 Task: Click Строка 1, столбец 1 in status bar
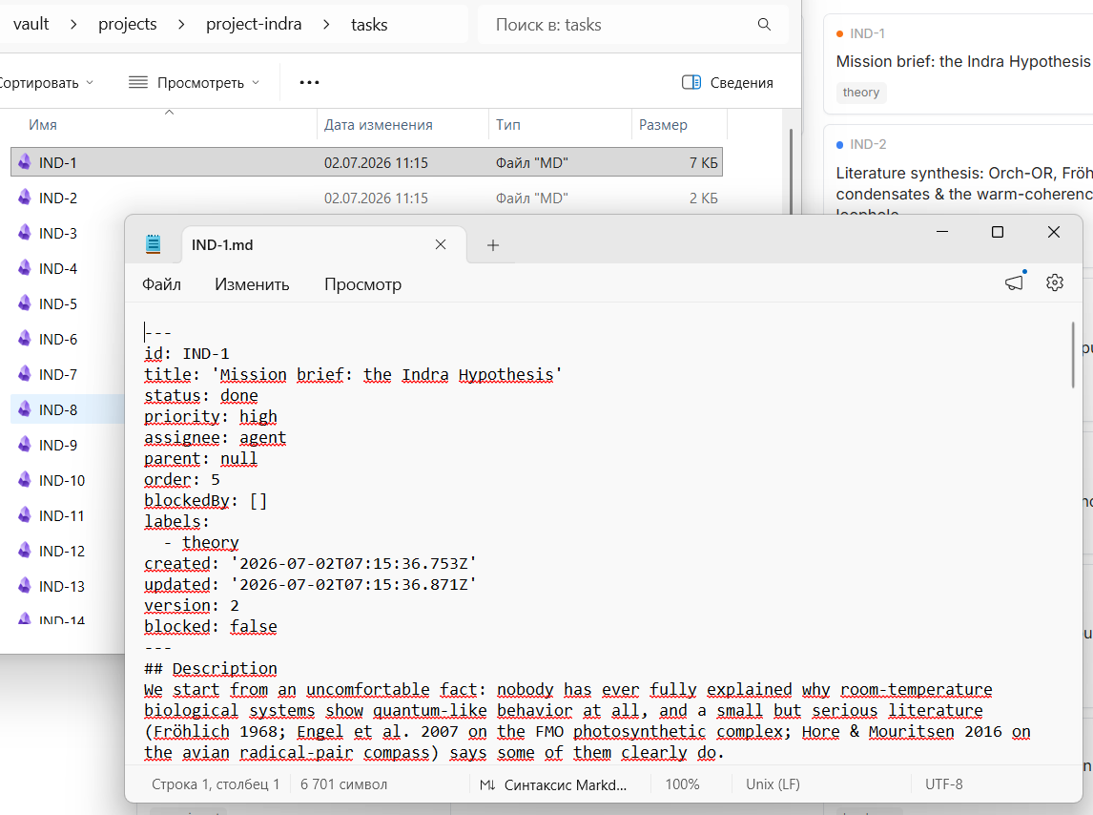216,784
